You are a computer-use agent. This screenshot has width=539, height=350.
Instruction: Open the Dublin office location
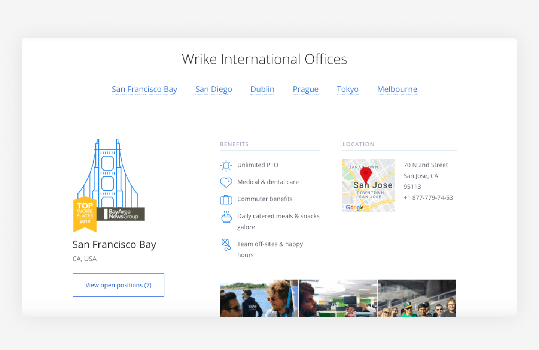coord(262,89)
